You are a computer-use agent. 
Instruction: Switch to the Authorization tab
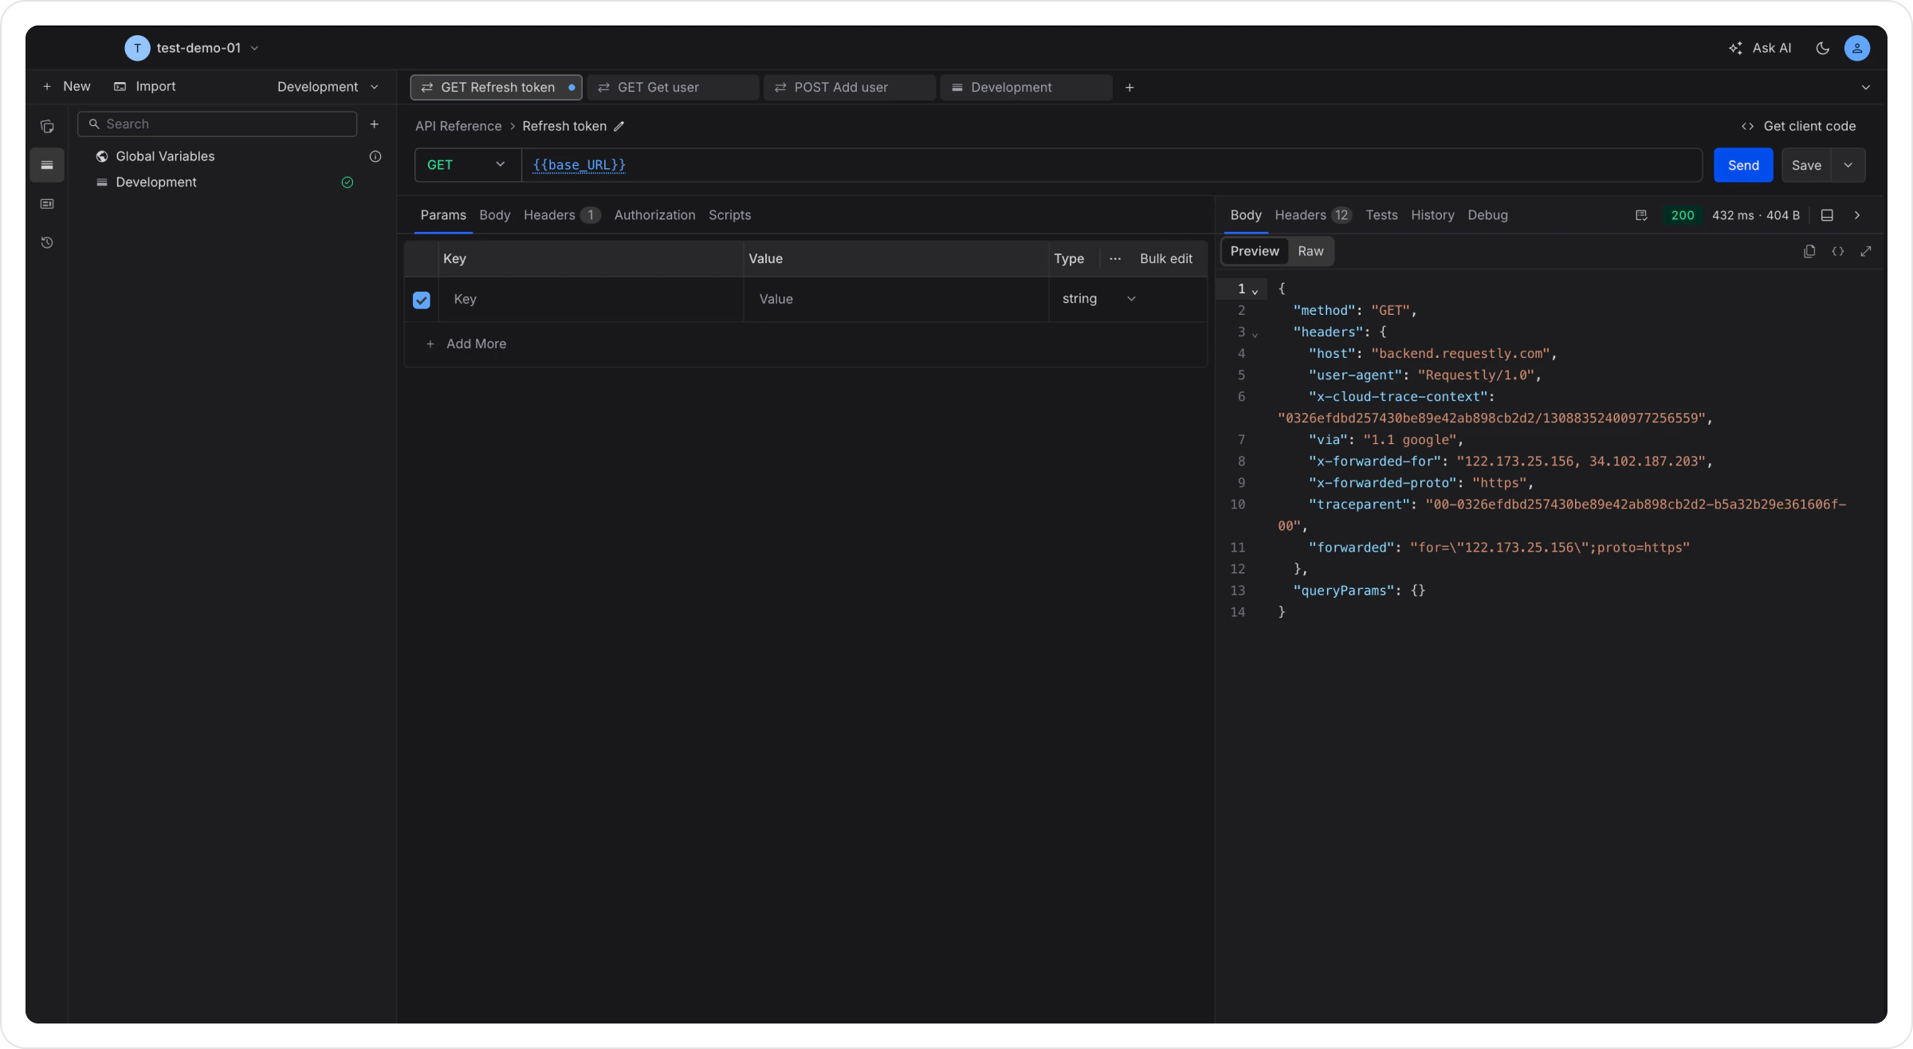pos(654,215)
